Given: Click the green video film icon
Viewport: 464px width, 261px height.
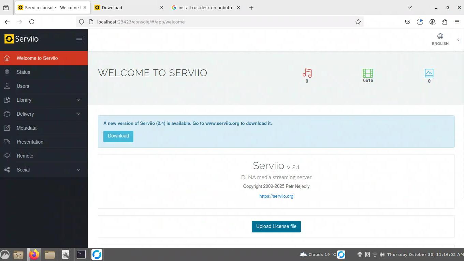Looking at the screenshot, I should pos(368,73).
